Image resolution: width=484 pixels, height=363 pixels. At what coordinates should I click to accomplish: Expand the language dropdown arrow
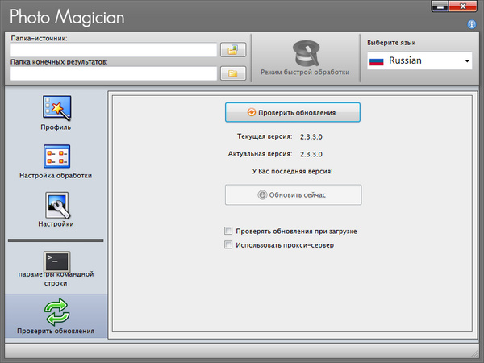(x=466, y=60)
